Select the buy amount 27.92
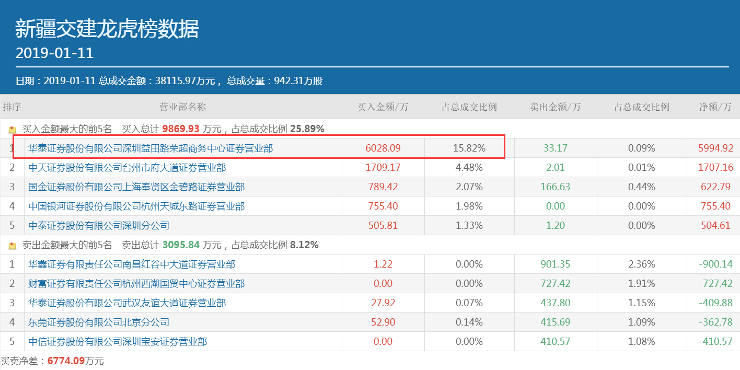 [383, 303]
